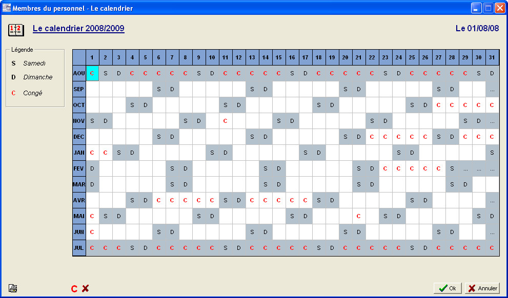Minimize the calendar window
Viewport: 508px width, 298px height.
tap(476, 8)
